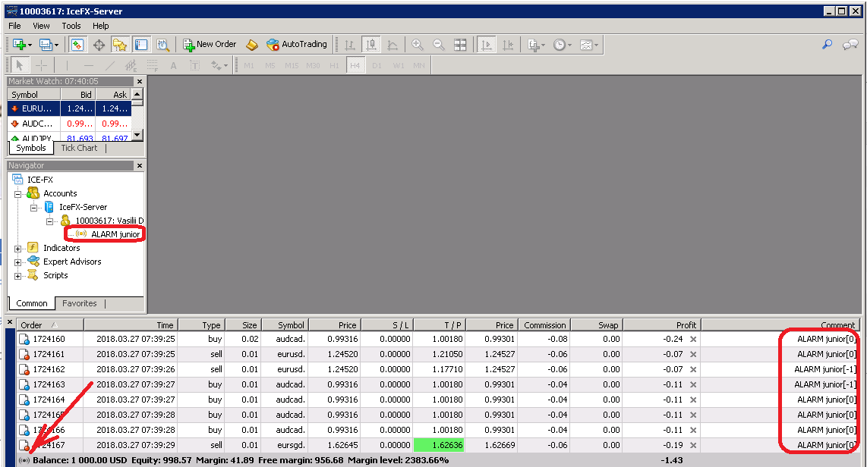This screenshot has height=467, width=867.
Task: Zoom in on the chart
Action: (x=418, y=45)
